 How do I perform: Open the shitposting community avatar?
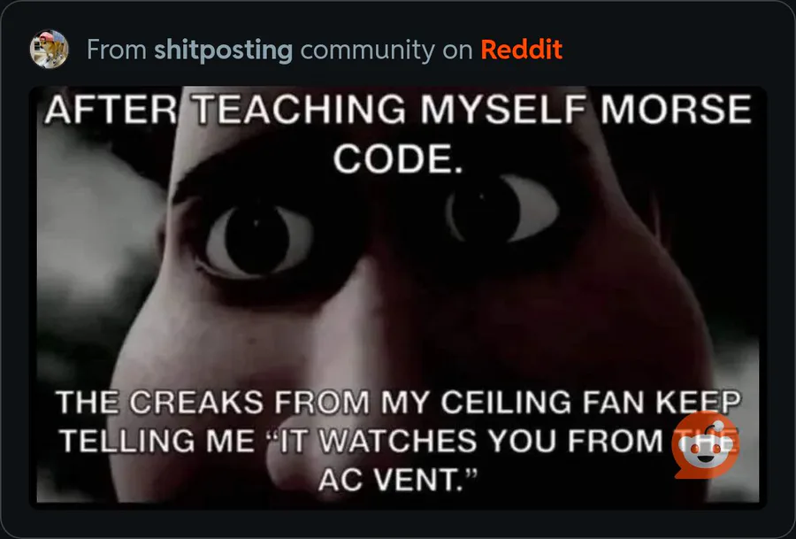pos(49,49)
